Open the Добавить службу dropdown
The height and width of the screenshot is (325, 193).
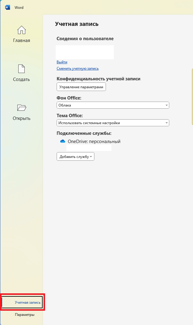click(75, 156)
